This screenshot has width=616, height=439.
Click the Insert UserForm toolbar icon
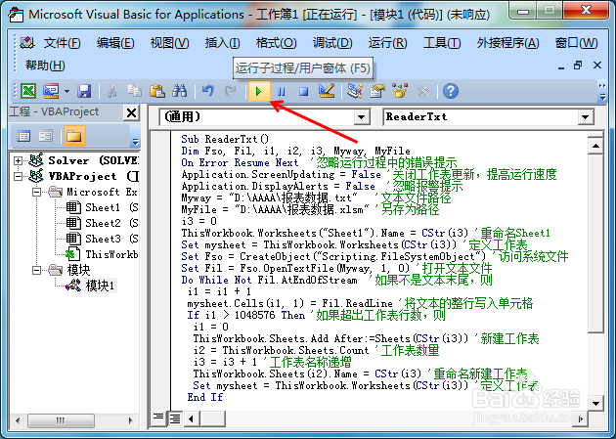coord(51,92)
